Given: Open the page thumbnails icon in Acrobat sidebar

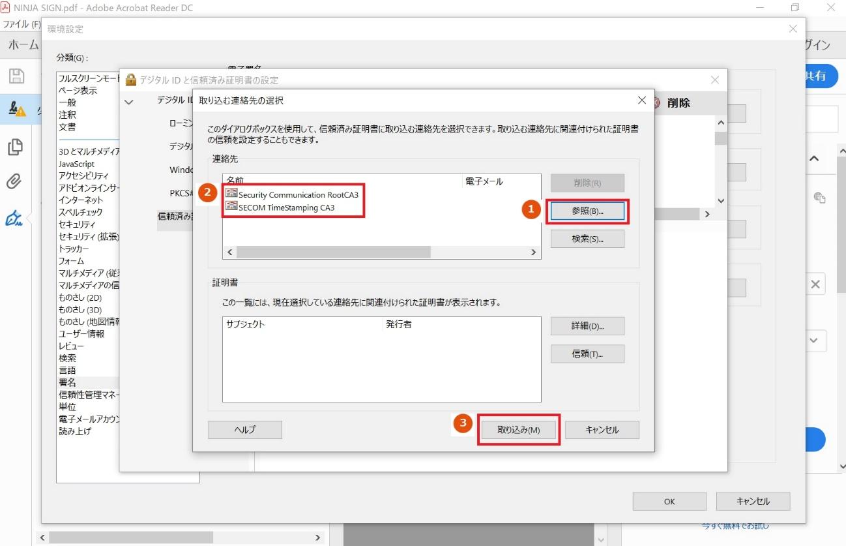Looking at the screenshot, I should point(15,147).
